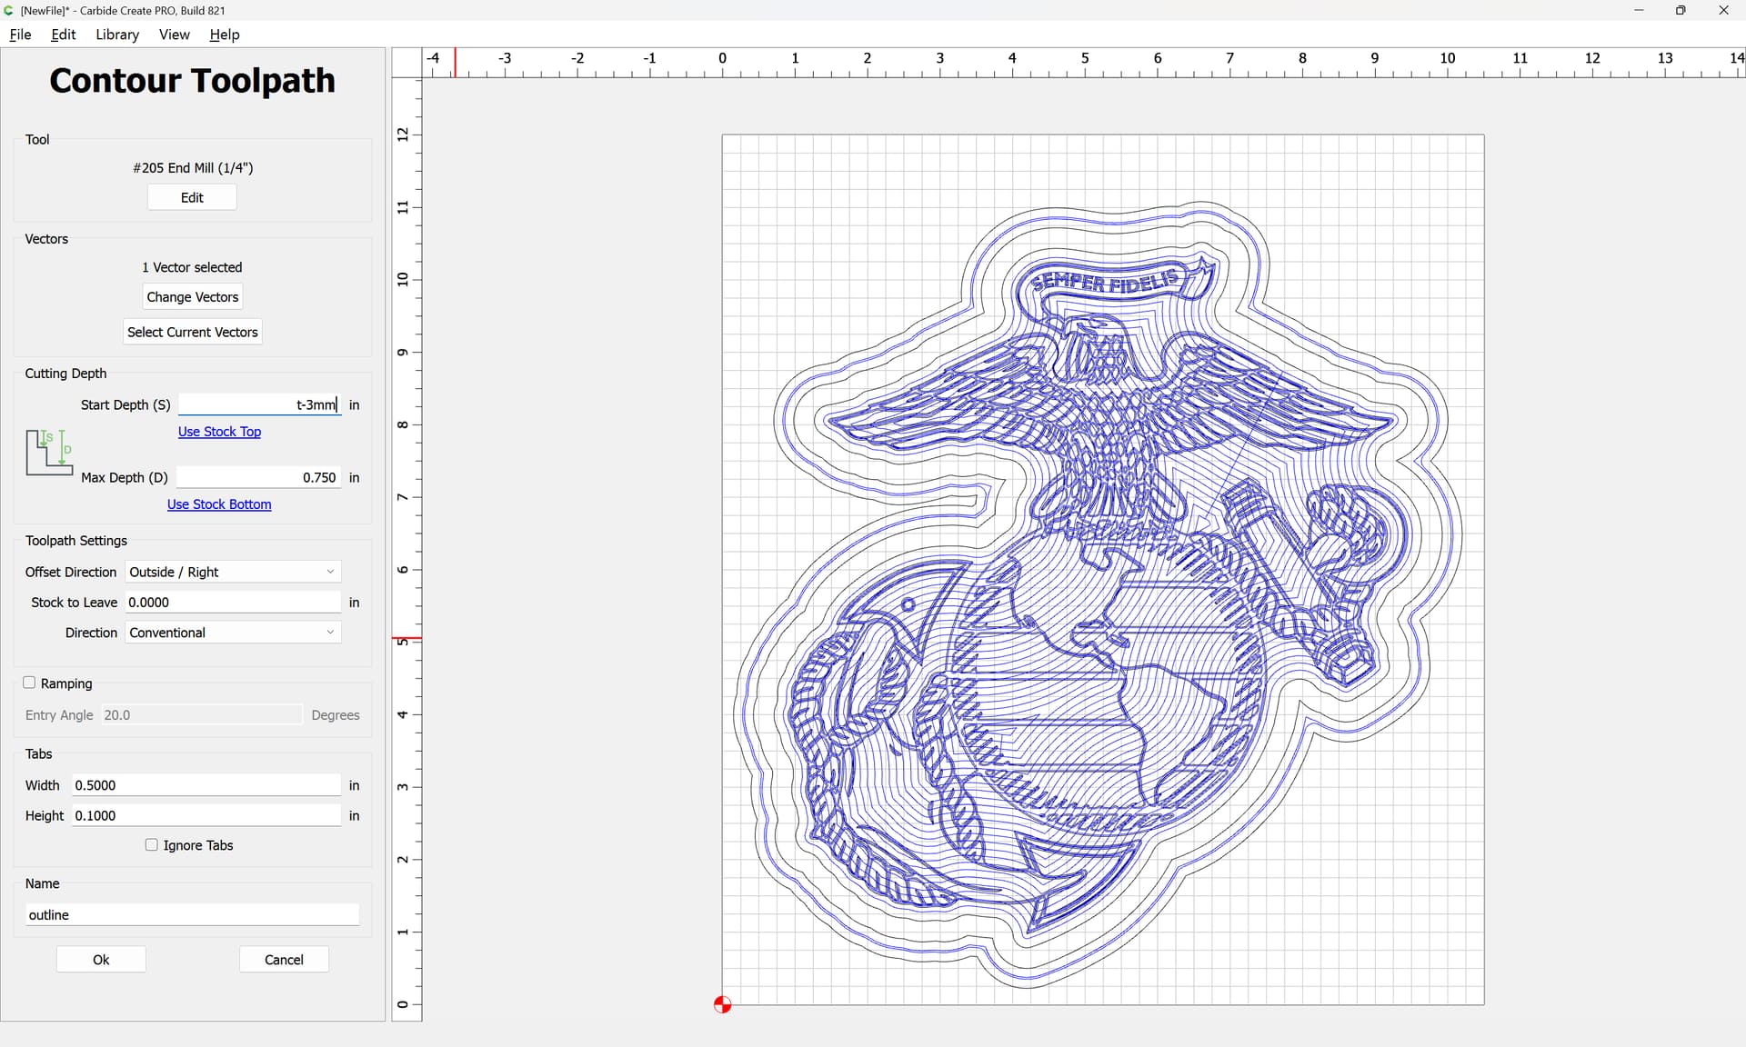Click the toolpath Name field
The width and height of the screenshot is (1746, 1047).
click(x=192, y=915)
